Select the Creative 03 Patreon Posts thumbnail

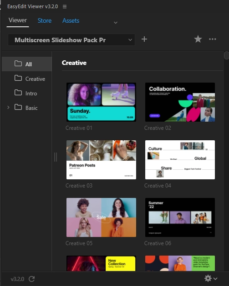pos(101,160)
